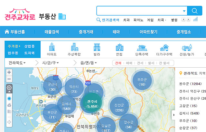Zoom out the map with minus button
206x132 pixels.
click(9, 79)
